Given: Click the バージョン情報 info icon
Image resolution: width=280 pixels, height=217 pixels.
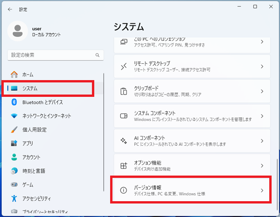Looking at the screenshot, I should (x=124, y=190).
